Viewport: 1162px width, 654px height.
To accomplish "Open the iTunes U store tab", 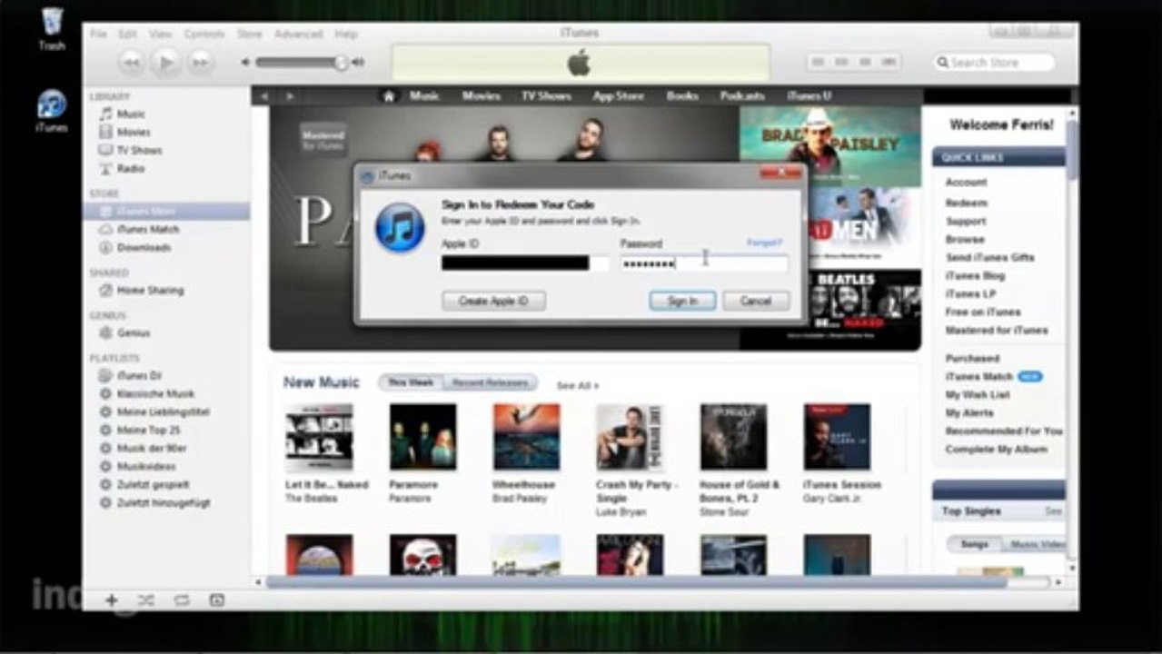I will click(809, 95).
